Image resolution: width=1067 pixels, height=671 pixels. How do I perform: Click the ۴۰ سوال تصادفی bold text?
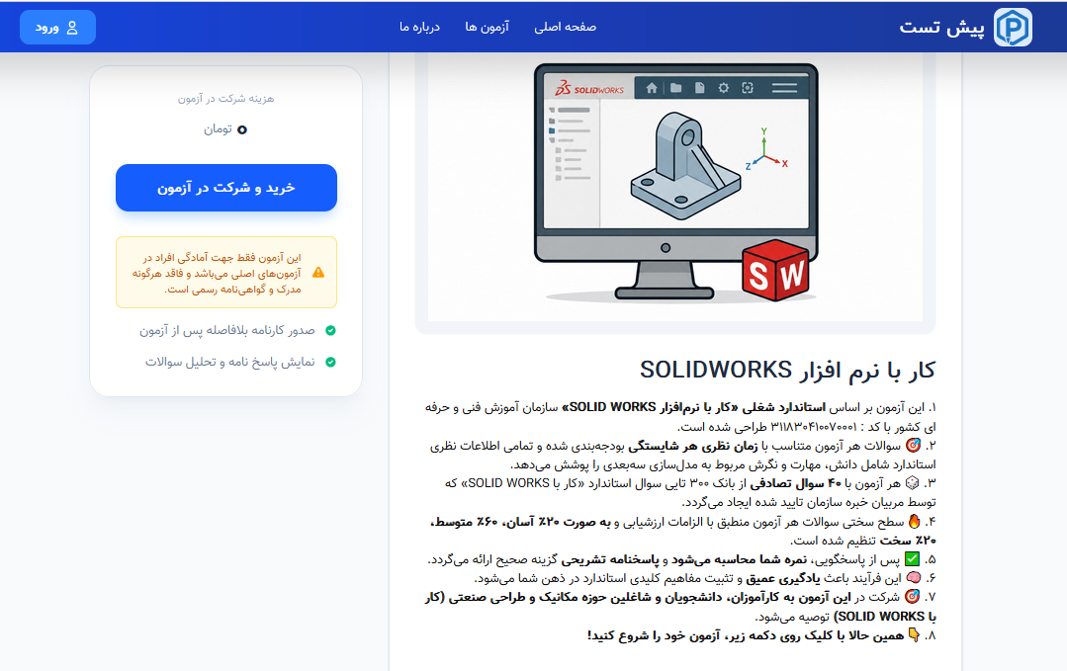pos(795,483)
